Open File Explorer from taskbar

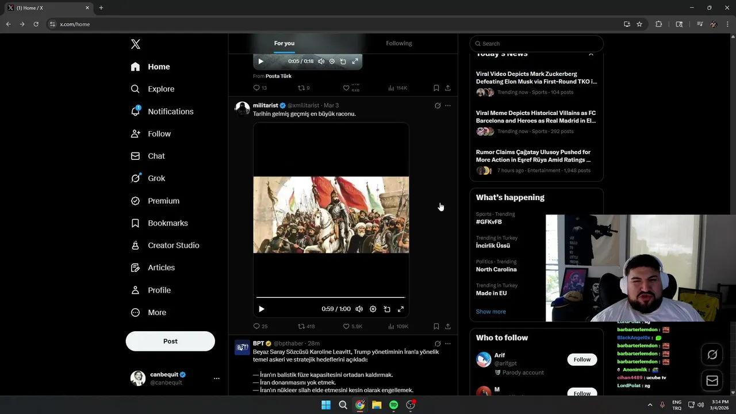(377, 405)
